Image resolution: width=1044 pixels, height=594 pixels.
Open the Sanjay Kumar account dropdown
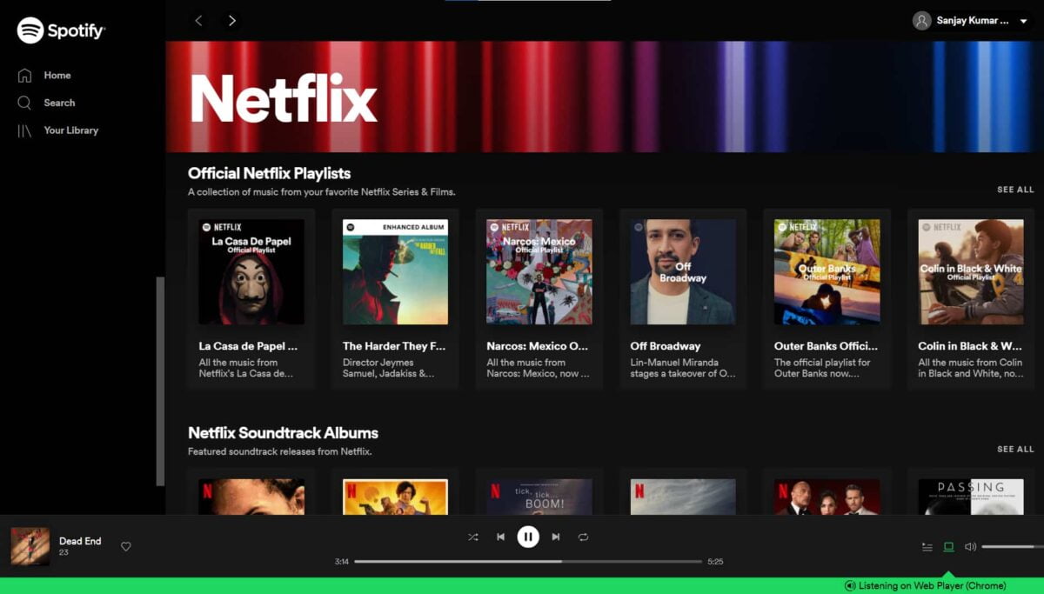coord(972,21)
